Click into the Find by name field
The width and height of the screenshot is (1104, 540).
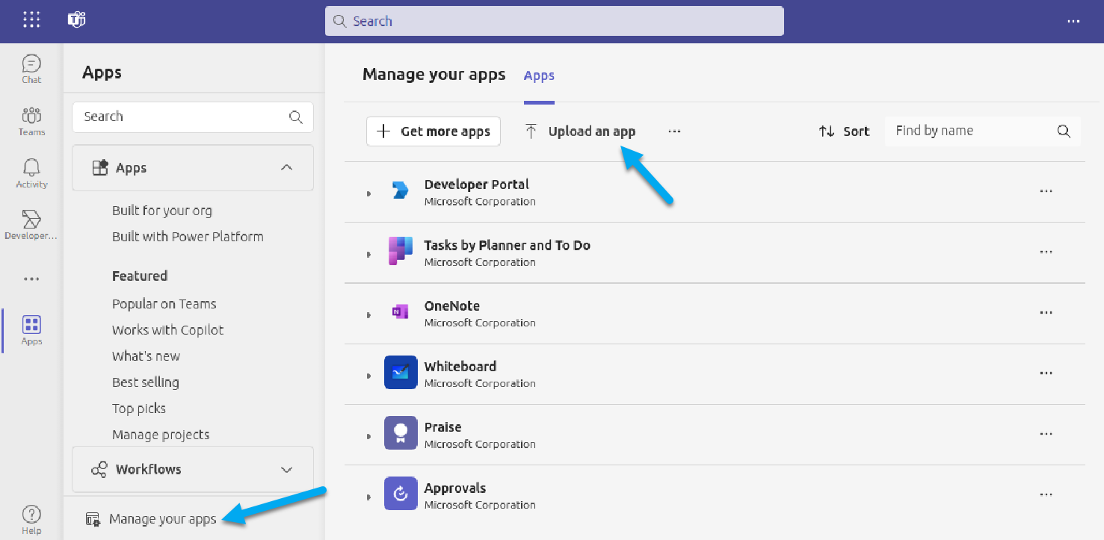coord(982,131)
